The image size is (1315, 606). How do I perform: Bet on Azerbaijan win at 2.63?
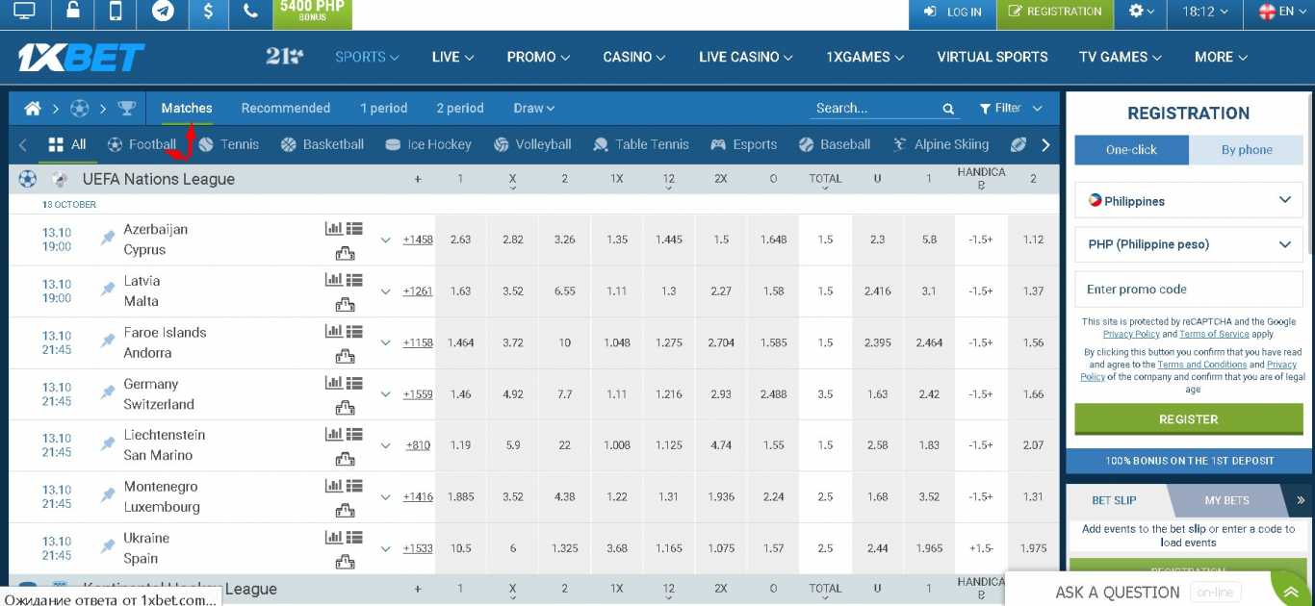pyautogui.click(x=461, y=240)
